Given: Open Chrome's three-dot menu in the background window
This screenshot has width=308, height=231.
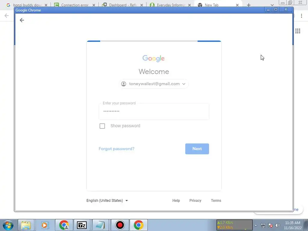Looking at the screenshot, I should pyautogui.click(x=301, y=16).
